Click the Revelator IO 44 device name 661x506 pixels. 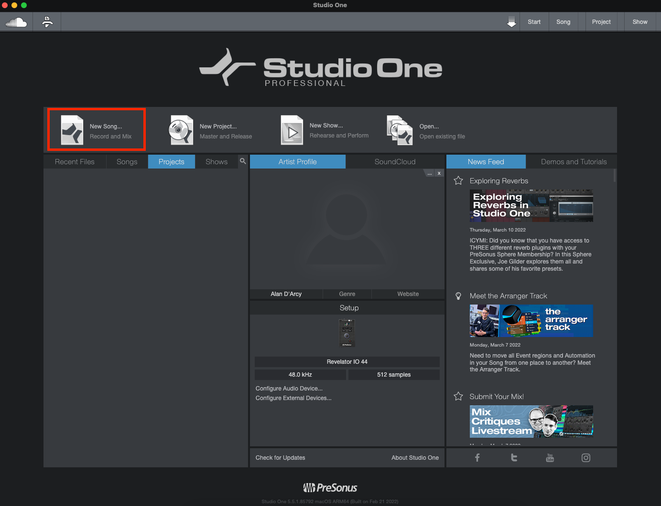[347, 362]
